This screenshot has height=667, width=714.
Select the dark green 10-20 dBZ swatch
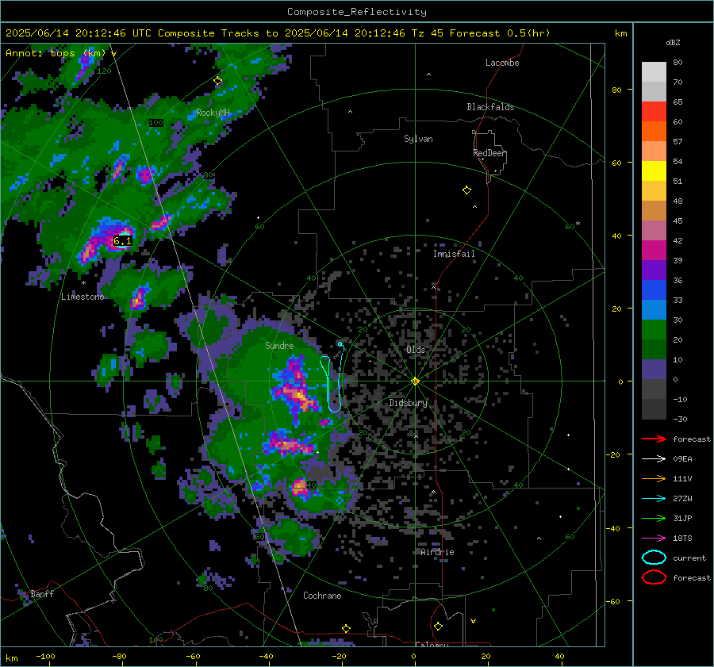click(x=654, y=350)
